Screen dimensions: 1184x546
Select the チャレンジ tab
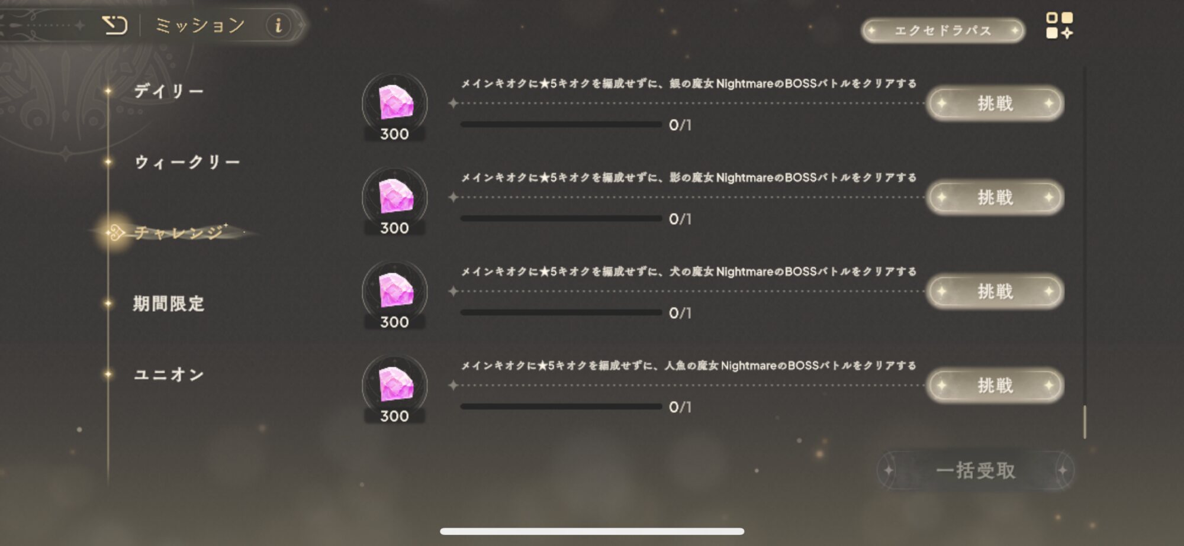[x=178, y=232]
